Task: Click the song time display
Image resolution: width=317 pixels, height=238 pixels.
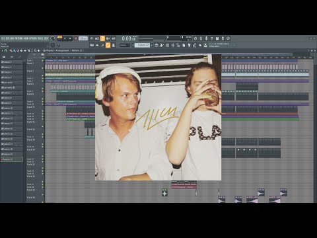Action: tap(129, 38)
